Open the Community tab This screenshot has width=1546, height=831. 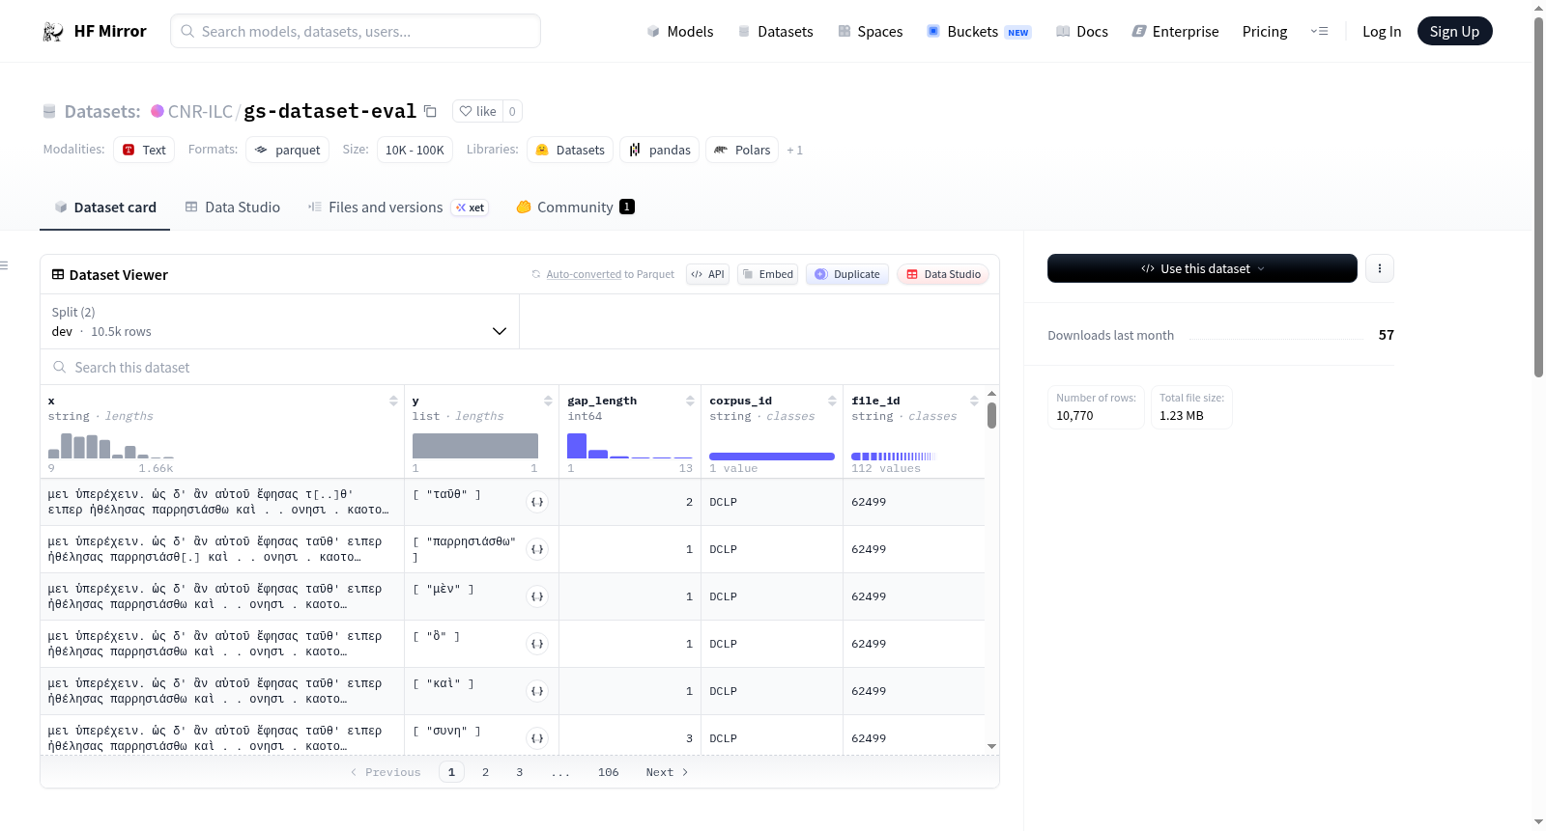pos(575,208)
